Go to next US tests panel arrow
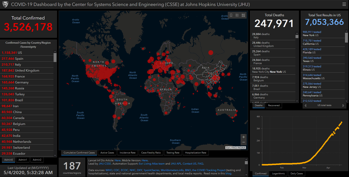Screen dimensions: 349x177 click(343, 105)
